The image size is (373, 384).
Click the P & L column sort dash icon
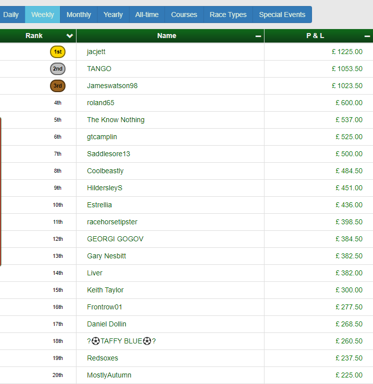[x=367, y=36]
